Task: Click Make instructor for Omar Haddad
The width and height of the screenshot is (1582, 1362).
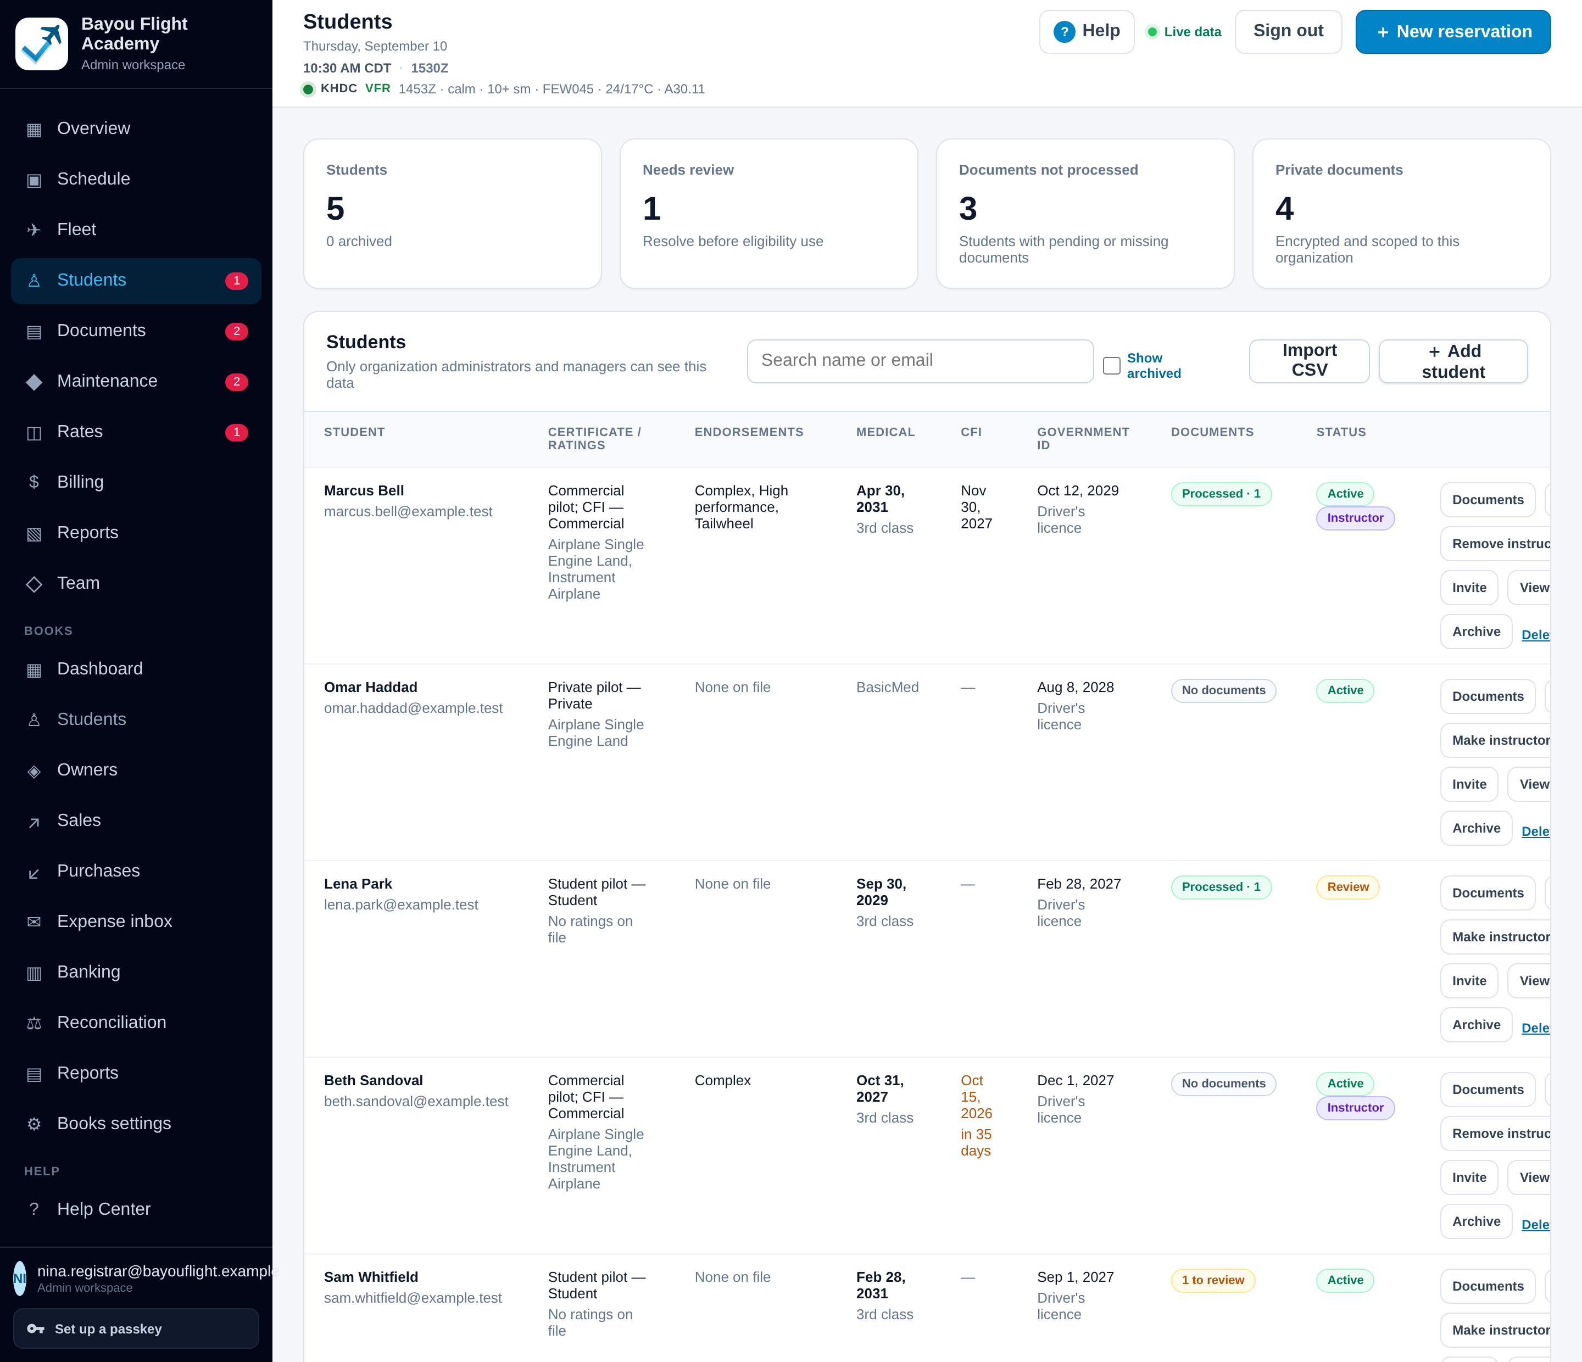Action: pyautogui.click(x=1496, y=740)
